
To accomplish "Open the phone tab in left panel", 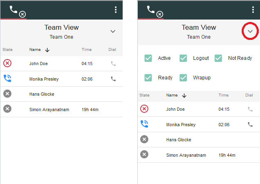I will coord(13,11).
